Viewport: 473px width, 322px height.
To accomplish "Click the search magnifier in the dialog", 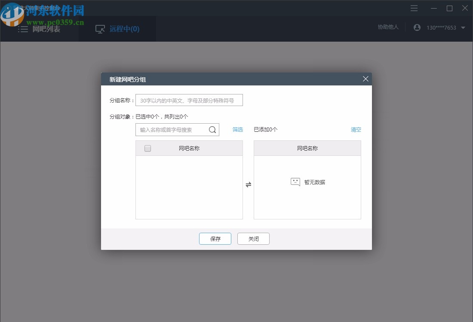I will [x=212, y=129].
